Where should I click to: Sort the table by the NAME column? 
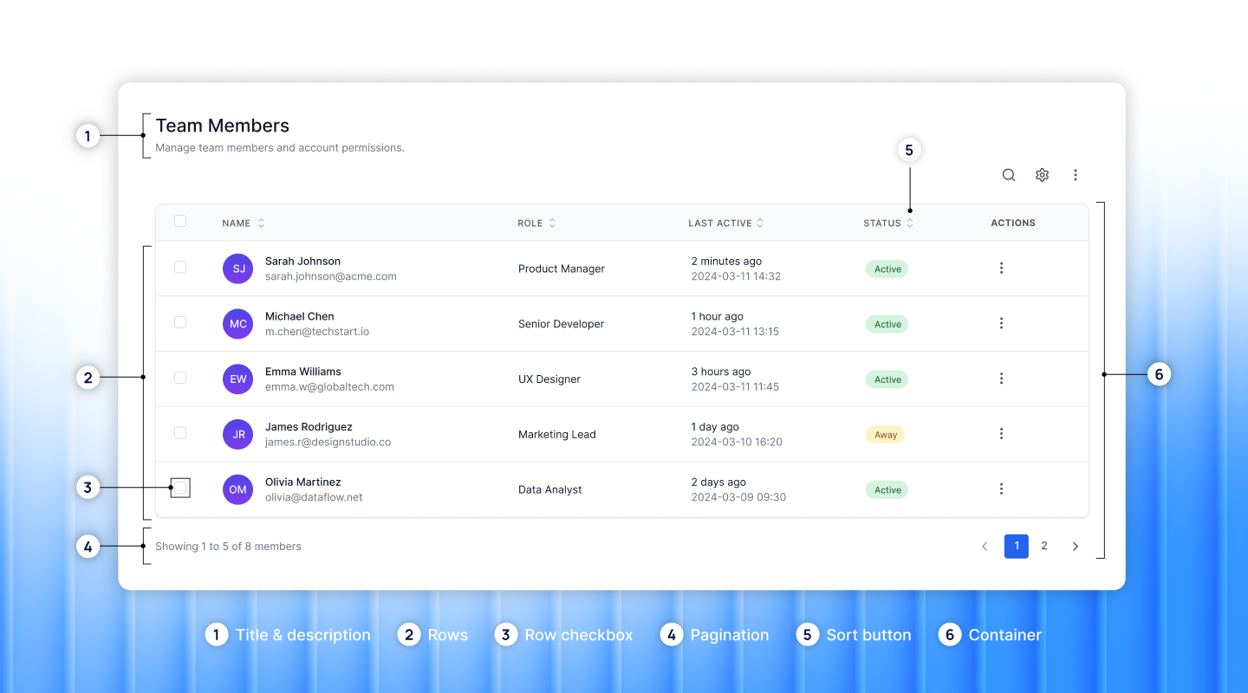point(260,223)
